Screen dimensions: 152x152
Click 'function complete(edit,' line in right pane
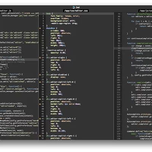pyautogui.click(x=139, y=82)
